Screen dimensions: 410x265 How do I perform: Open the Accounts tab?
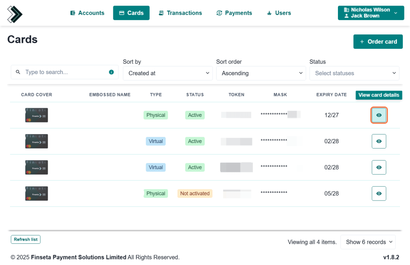point(87,13)
